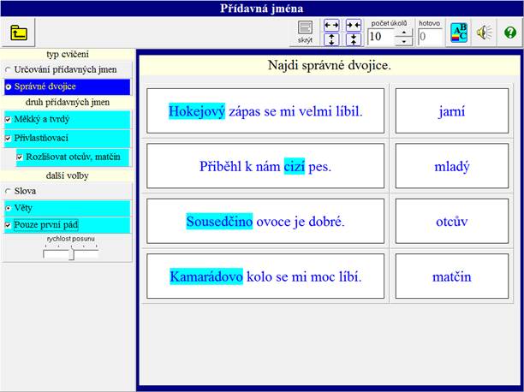Select Správné dvojice exercise type

(x=67, y=87)
